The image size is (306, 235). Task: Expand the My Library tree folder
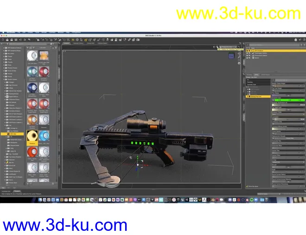coord(4,53)
